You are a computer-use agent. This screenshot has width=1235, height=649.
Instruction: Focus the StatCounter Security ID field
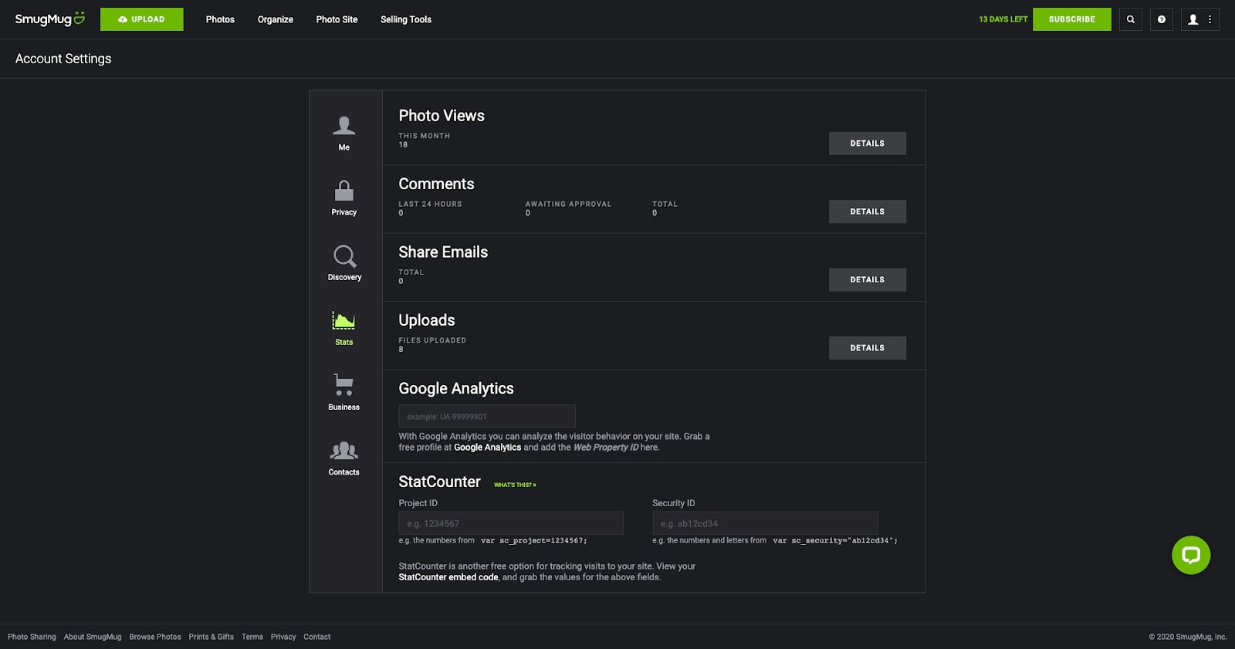(x=765, y=523)
